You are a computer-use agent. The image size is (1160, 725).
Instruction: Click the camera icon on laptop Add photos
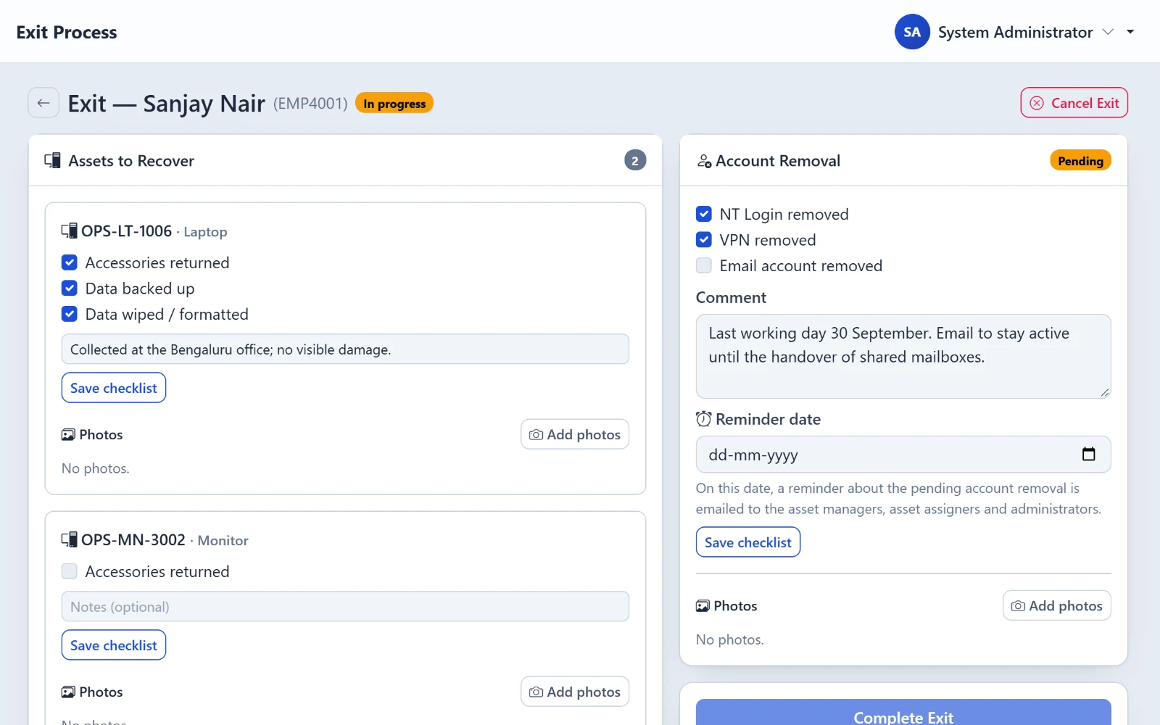pyautogui.click(x=536, y=435)
